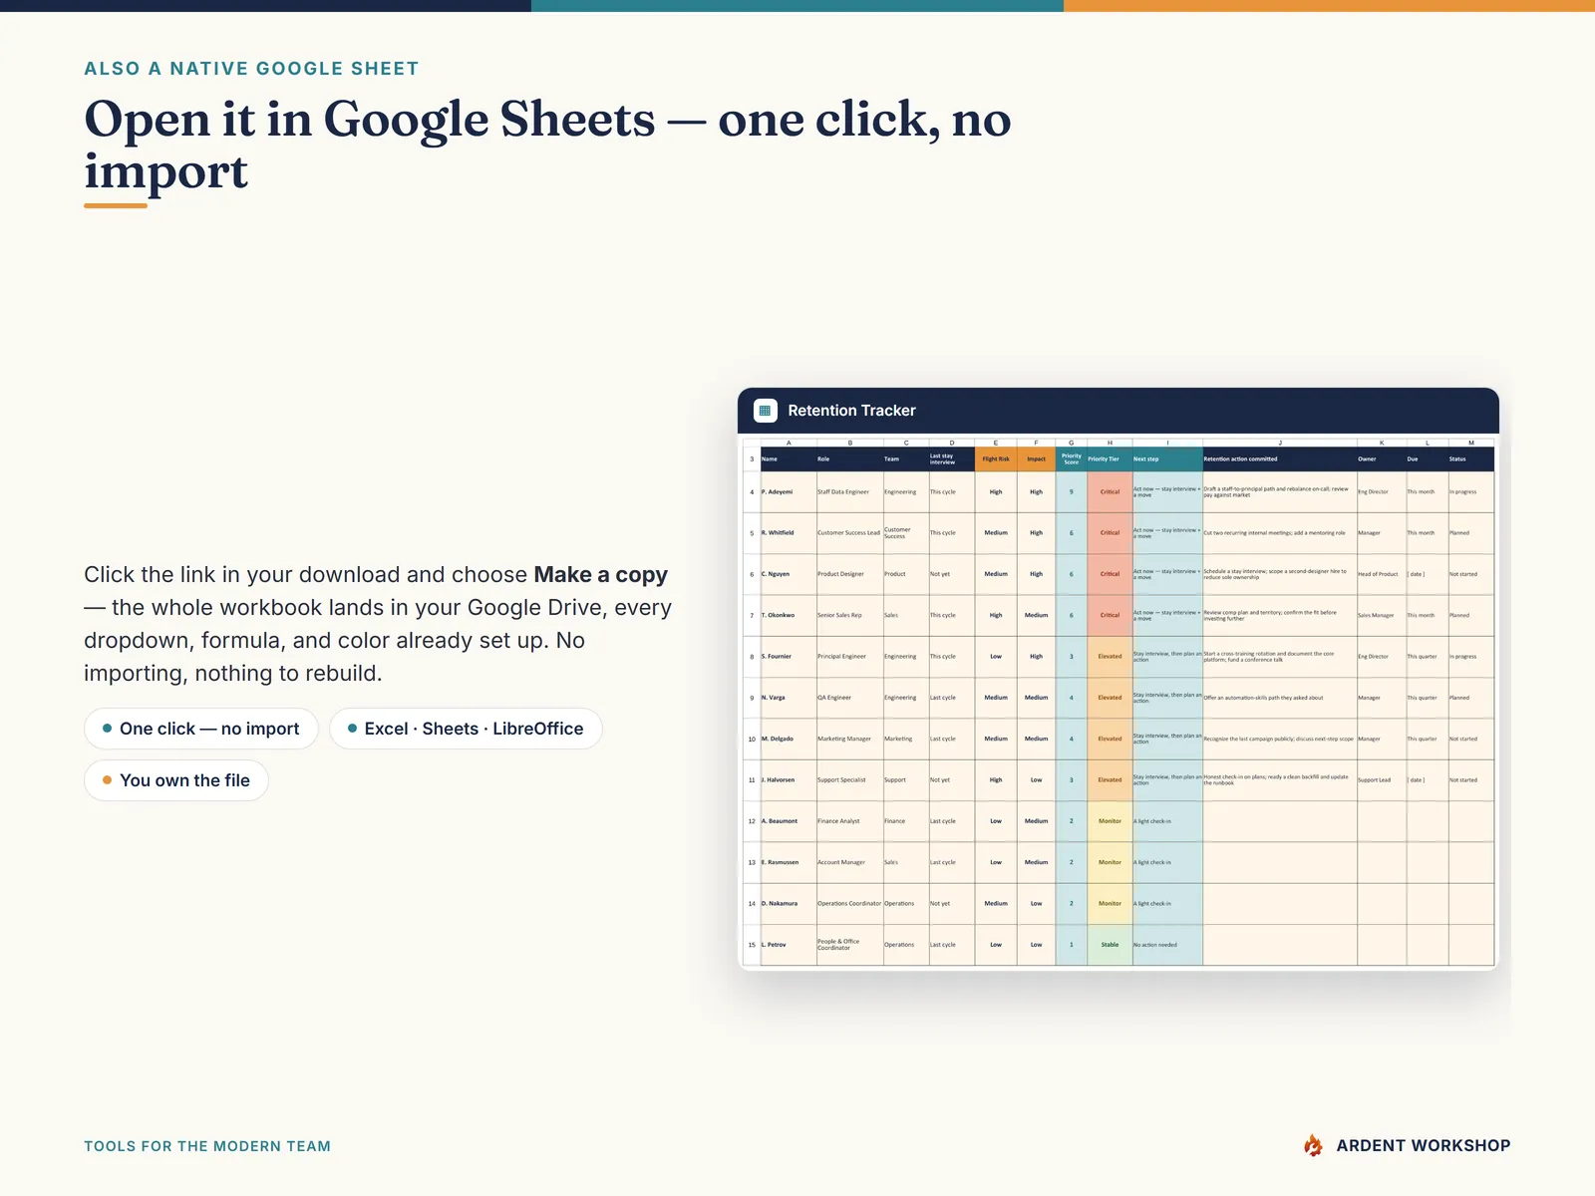This screenshot has width=1595, height=1196.
Task: Select the 'L. Petrov' name cell
Action: (789, 945)
